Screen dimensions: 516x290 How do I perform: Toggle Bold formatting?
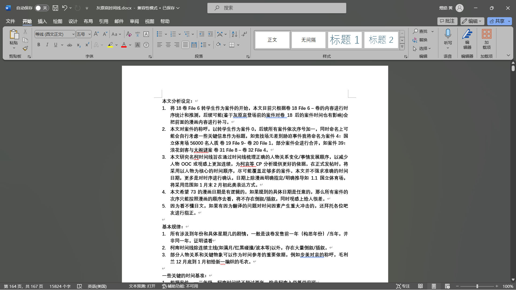[x=39, y=45]
